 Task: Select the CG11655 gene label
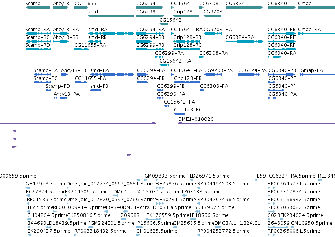tap(85, 4)
